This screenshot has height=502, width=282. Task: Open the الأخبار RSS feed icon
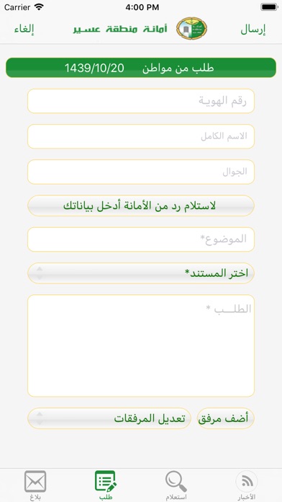[247, 481]
